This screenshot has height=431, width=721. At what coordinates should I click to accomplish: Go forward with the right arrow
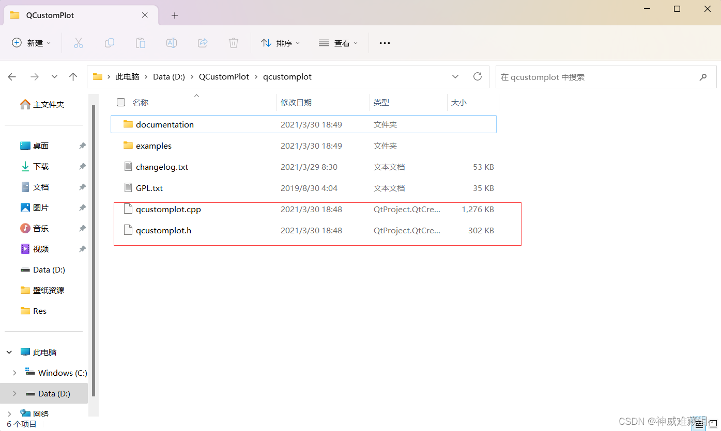coord(35,77)
